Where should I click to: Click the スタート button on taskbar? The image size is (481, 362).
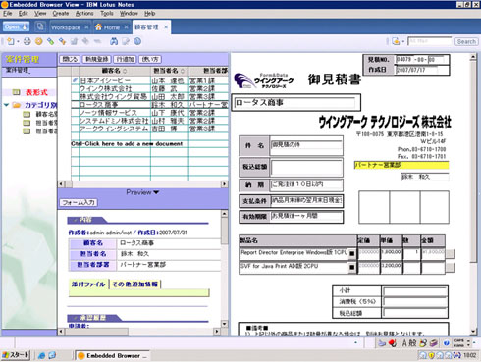pyautogui.click(x=16, y=355)
